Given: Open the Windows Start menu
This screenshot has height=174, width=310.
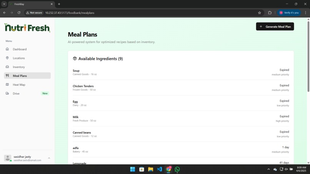Looking at the screenshot, I should [x=133, y=169].
